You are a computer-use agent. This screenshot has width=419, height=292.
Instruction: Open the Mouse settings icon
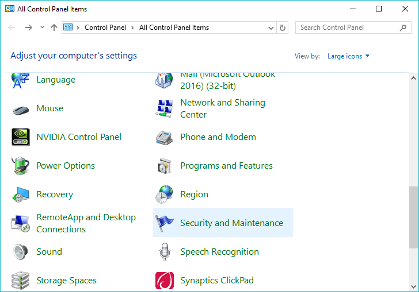[x=21, y=108]
